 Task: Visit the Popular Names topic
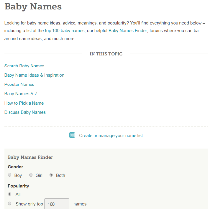click(x=19, y=84)
